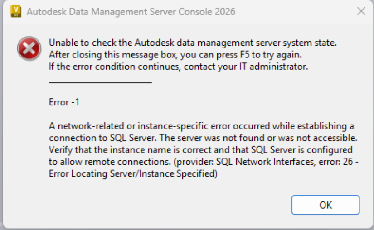The image size is (374, 230).
Task: Click the dialog title text
Action: 131,11
